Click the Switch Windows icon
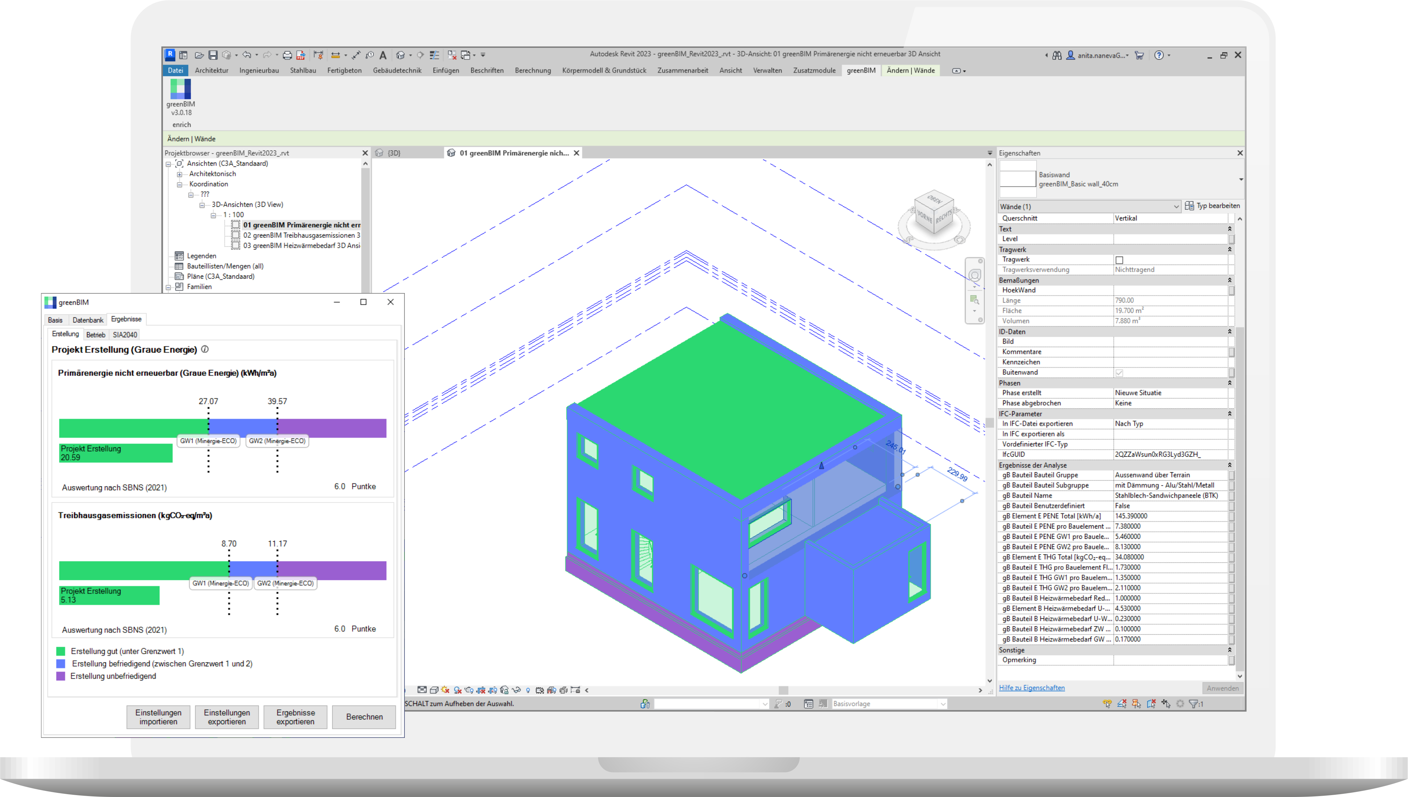This screenshot has width=1408, height=797. coord(466,55)
